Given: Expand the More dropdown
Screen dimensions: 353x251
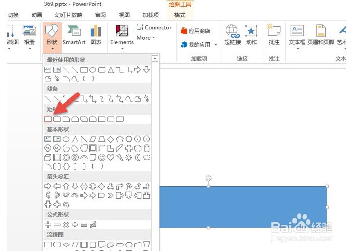Looking at the screenshot, I should click(146, 38).
